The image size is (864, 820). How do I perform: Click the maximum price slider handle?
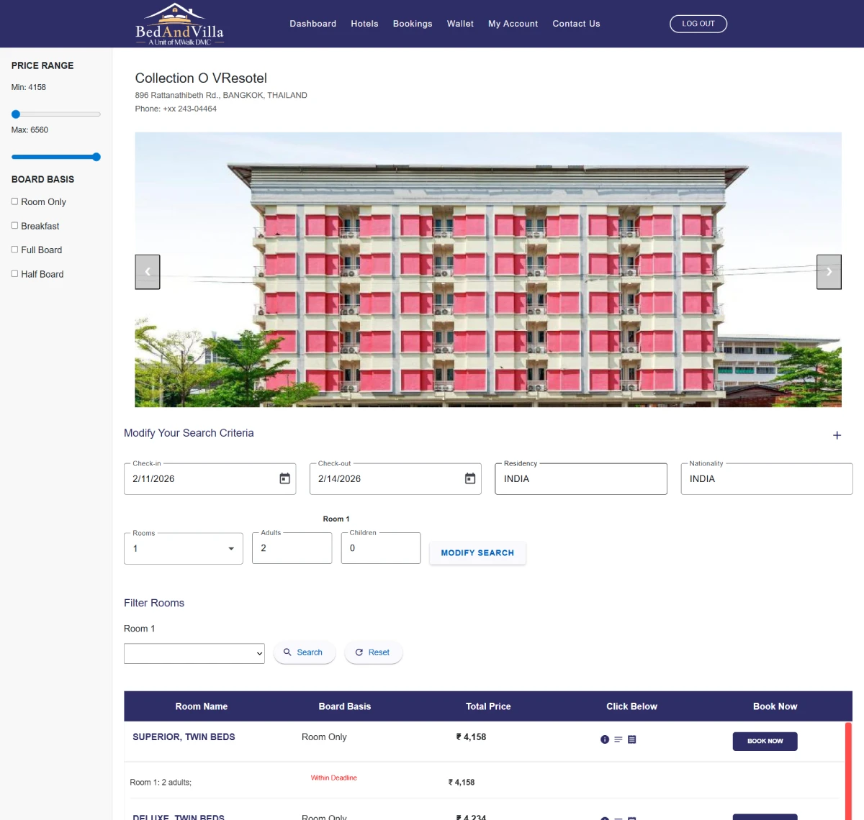(x=96, y=157)
